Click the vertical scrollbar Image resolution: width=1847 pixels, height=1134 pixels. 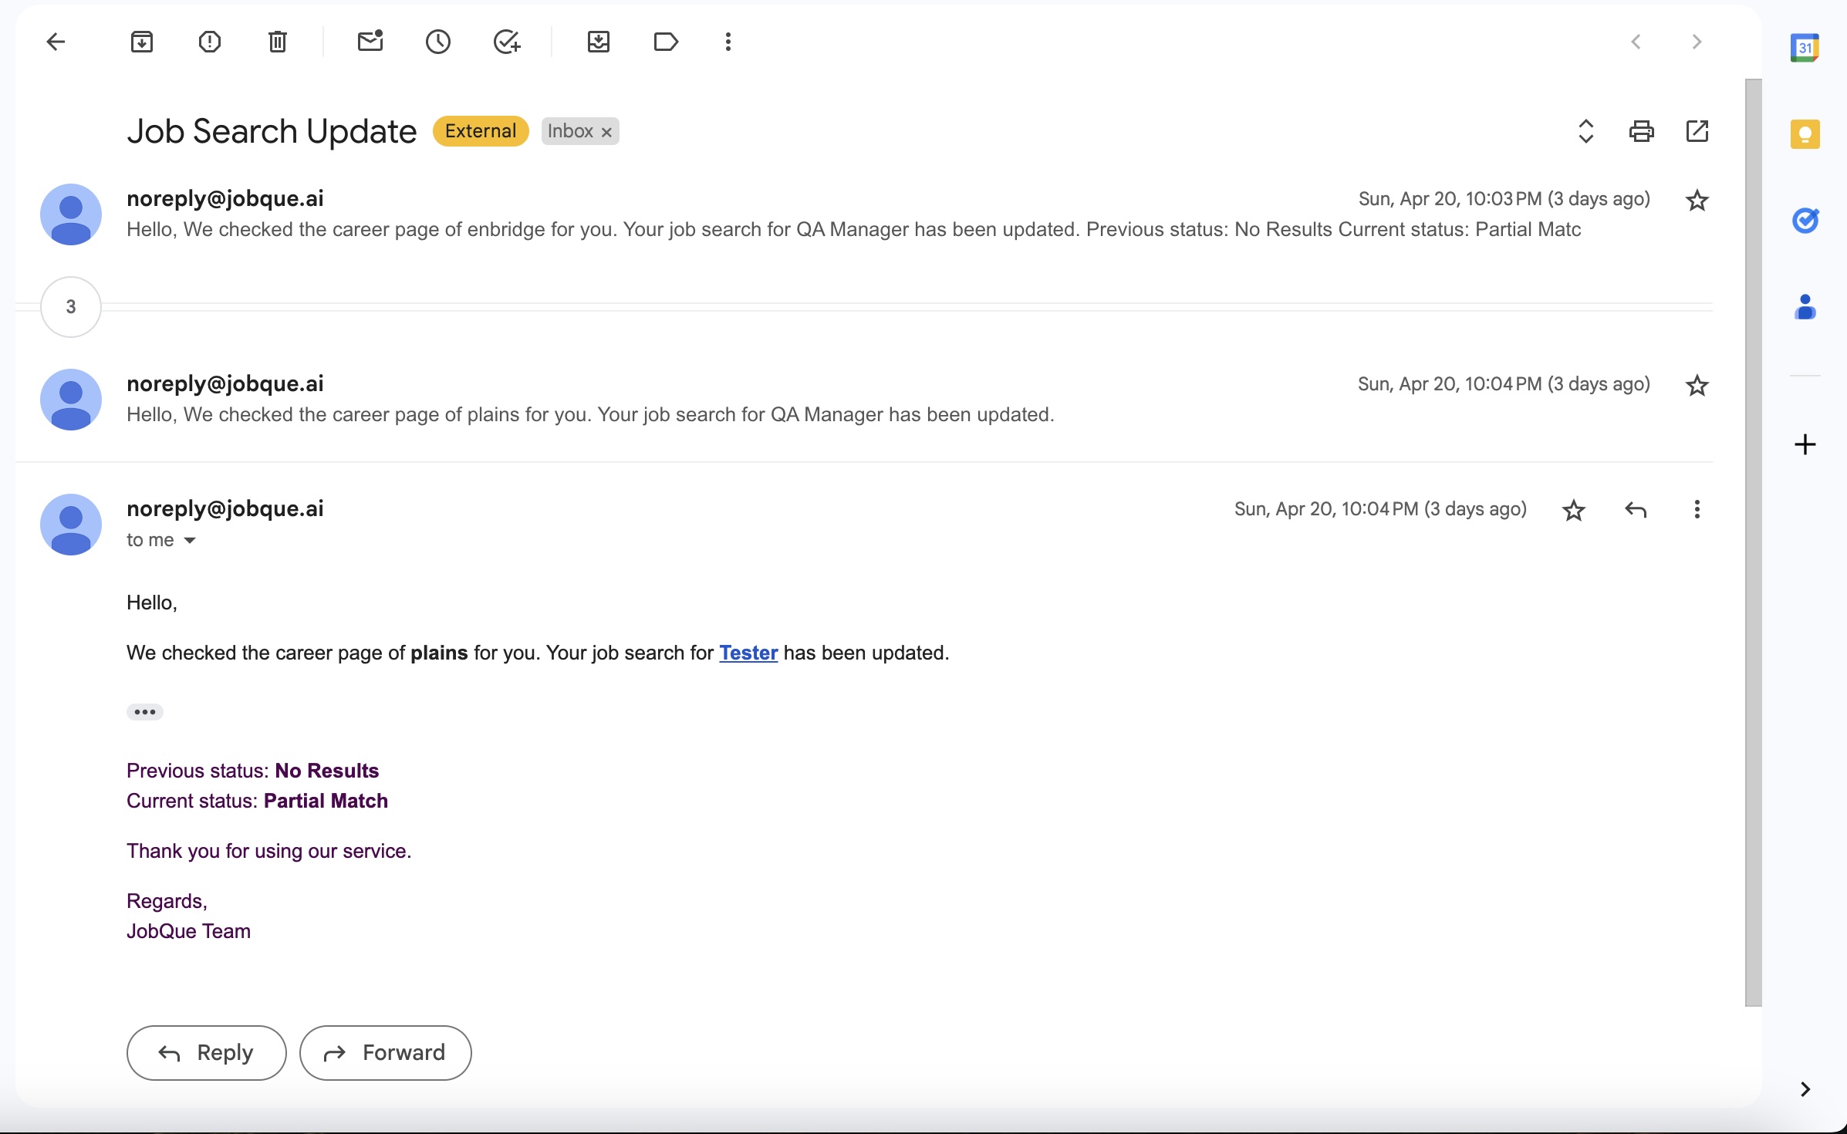(x=1753, y=542)
